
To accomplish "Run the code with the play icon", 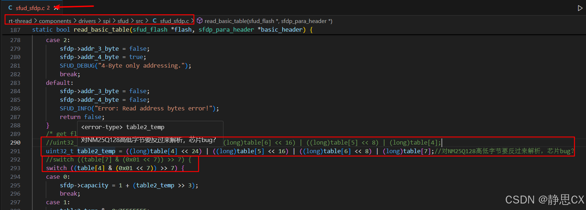I will point(580,8).
